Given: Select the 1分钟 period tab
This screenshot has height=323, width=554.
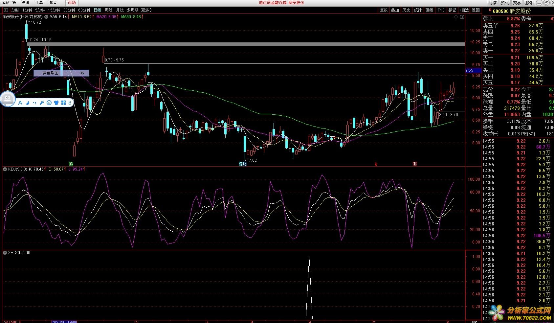Looking at the screenshot, I should 27,10.
